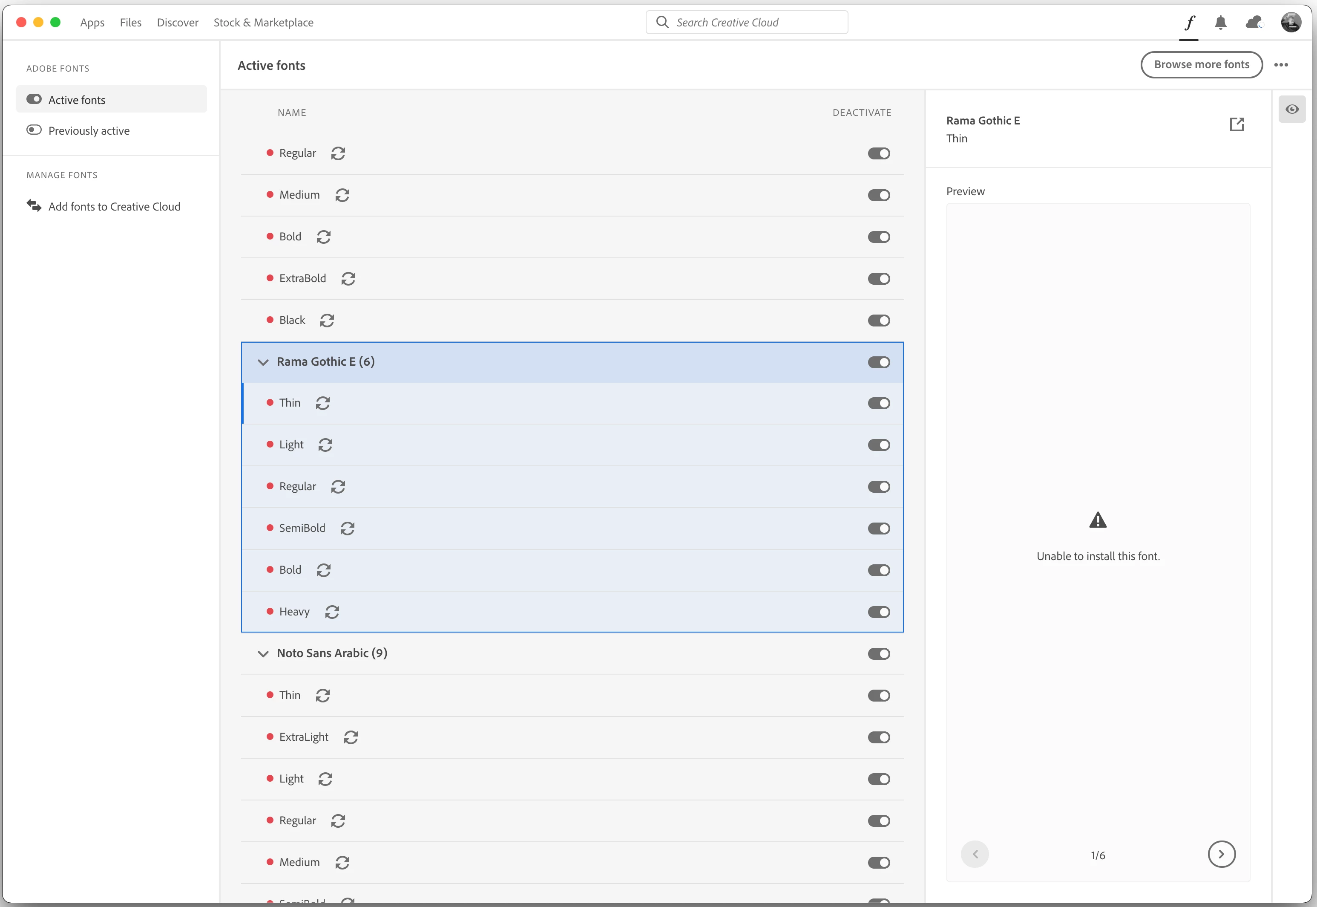Click the Browse more fonts button
This screenshot has width=1317, height=907.
pos(1201,65)
